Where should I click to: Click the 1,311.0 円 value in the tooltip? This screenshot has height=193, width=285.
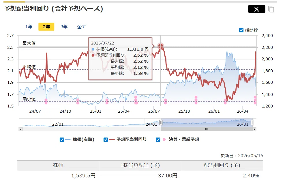click(x=138, y=49)
